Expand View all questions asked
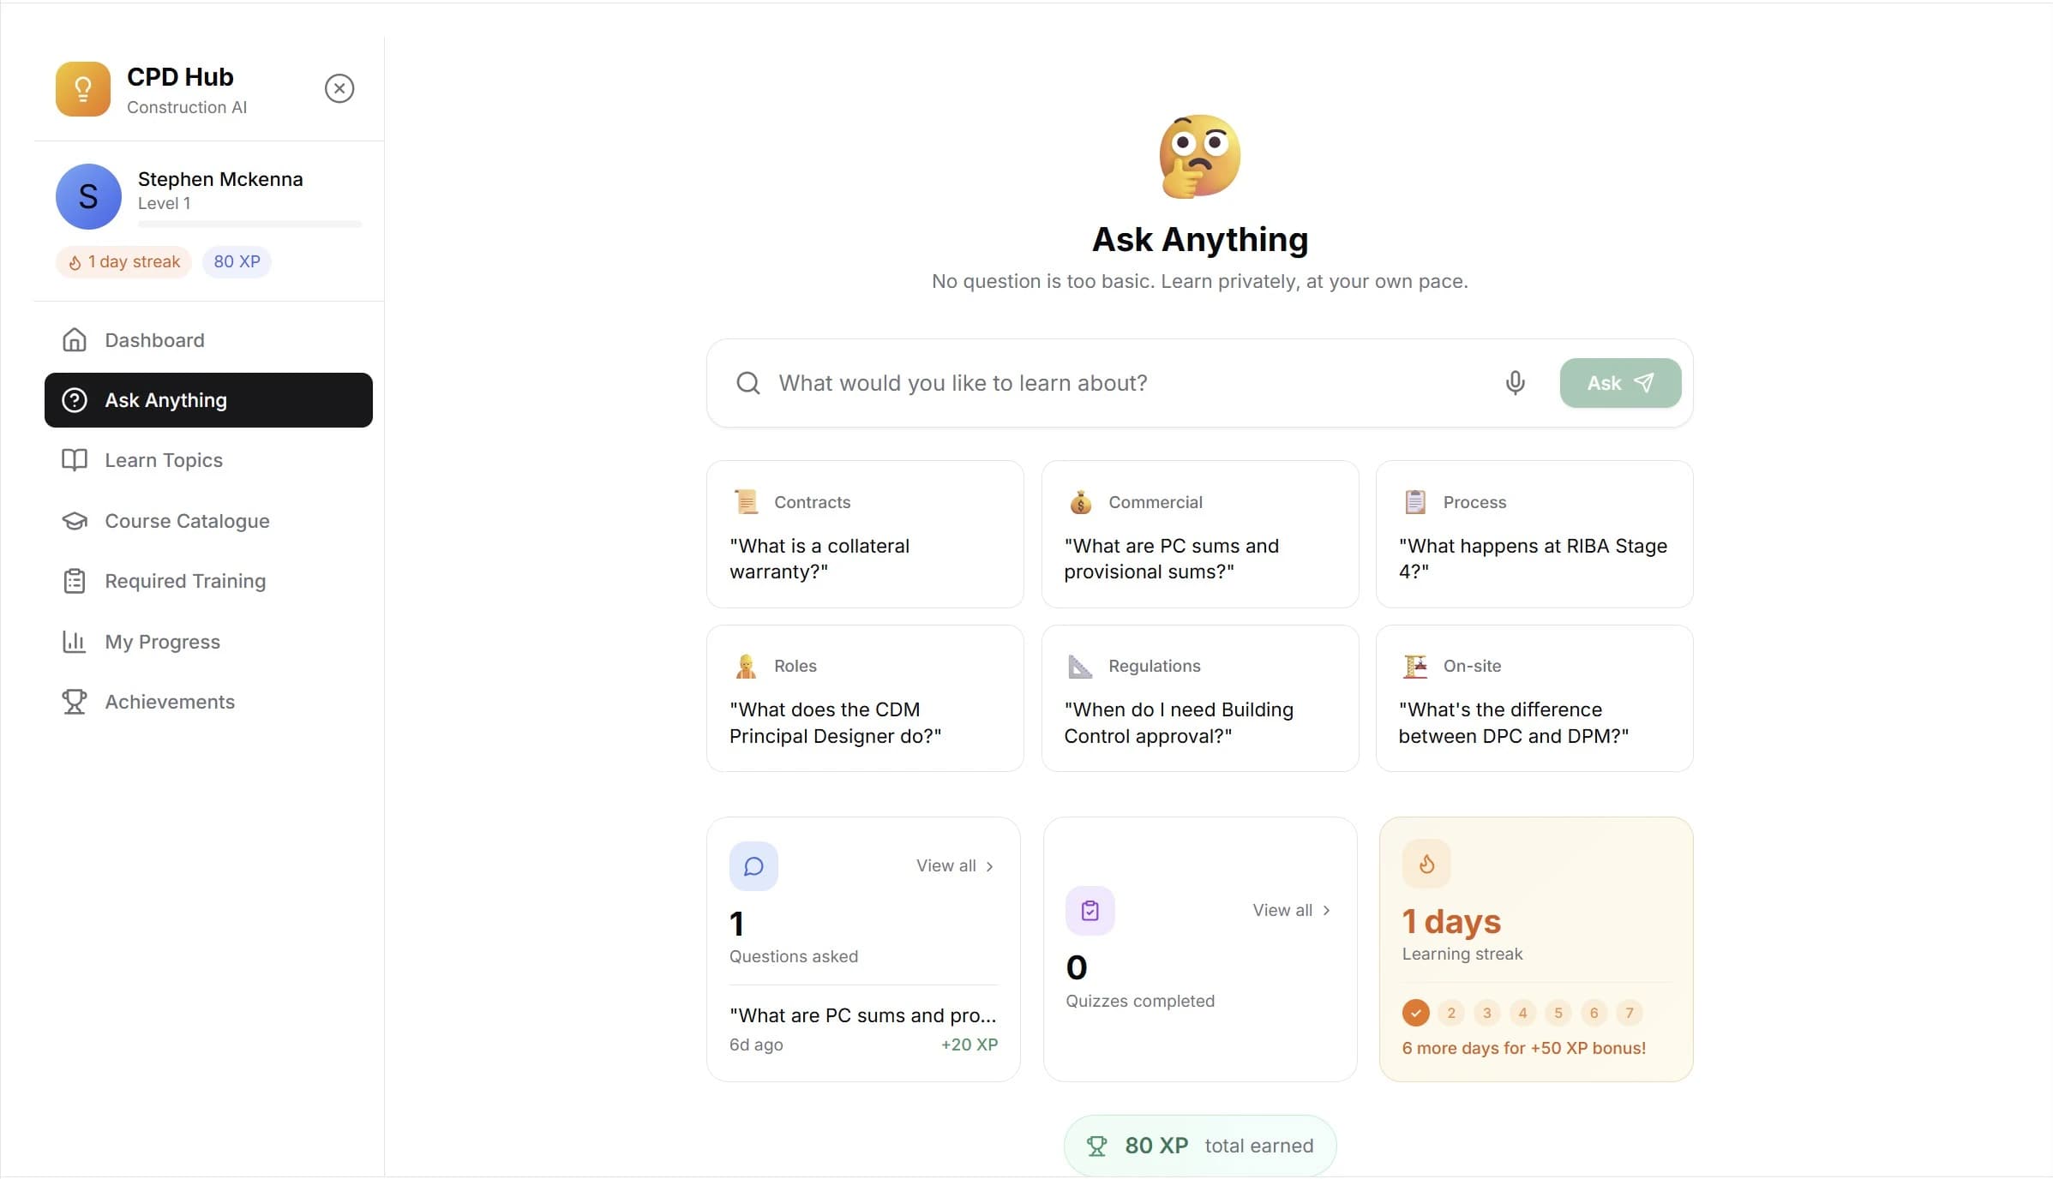The width and height of the screenshot is (2053, 1179). click(953, 865)
